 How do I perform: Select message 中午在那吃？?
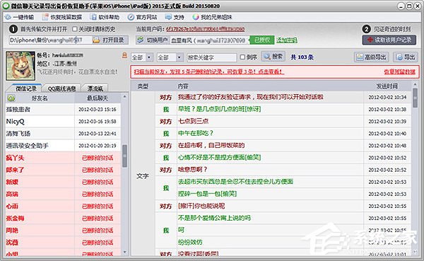click(196, 133)
